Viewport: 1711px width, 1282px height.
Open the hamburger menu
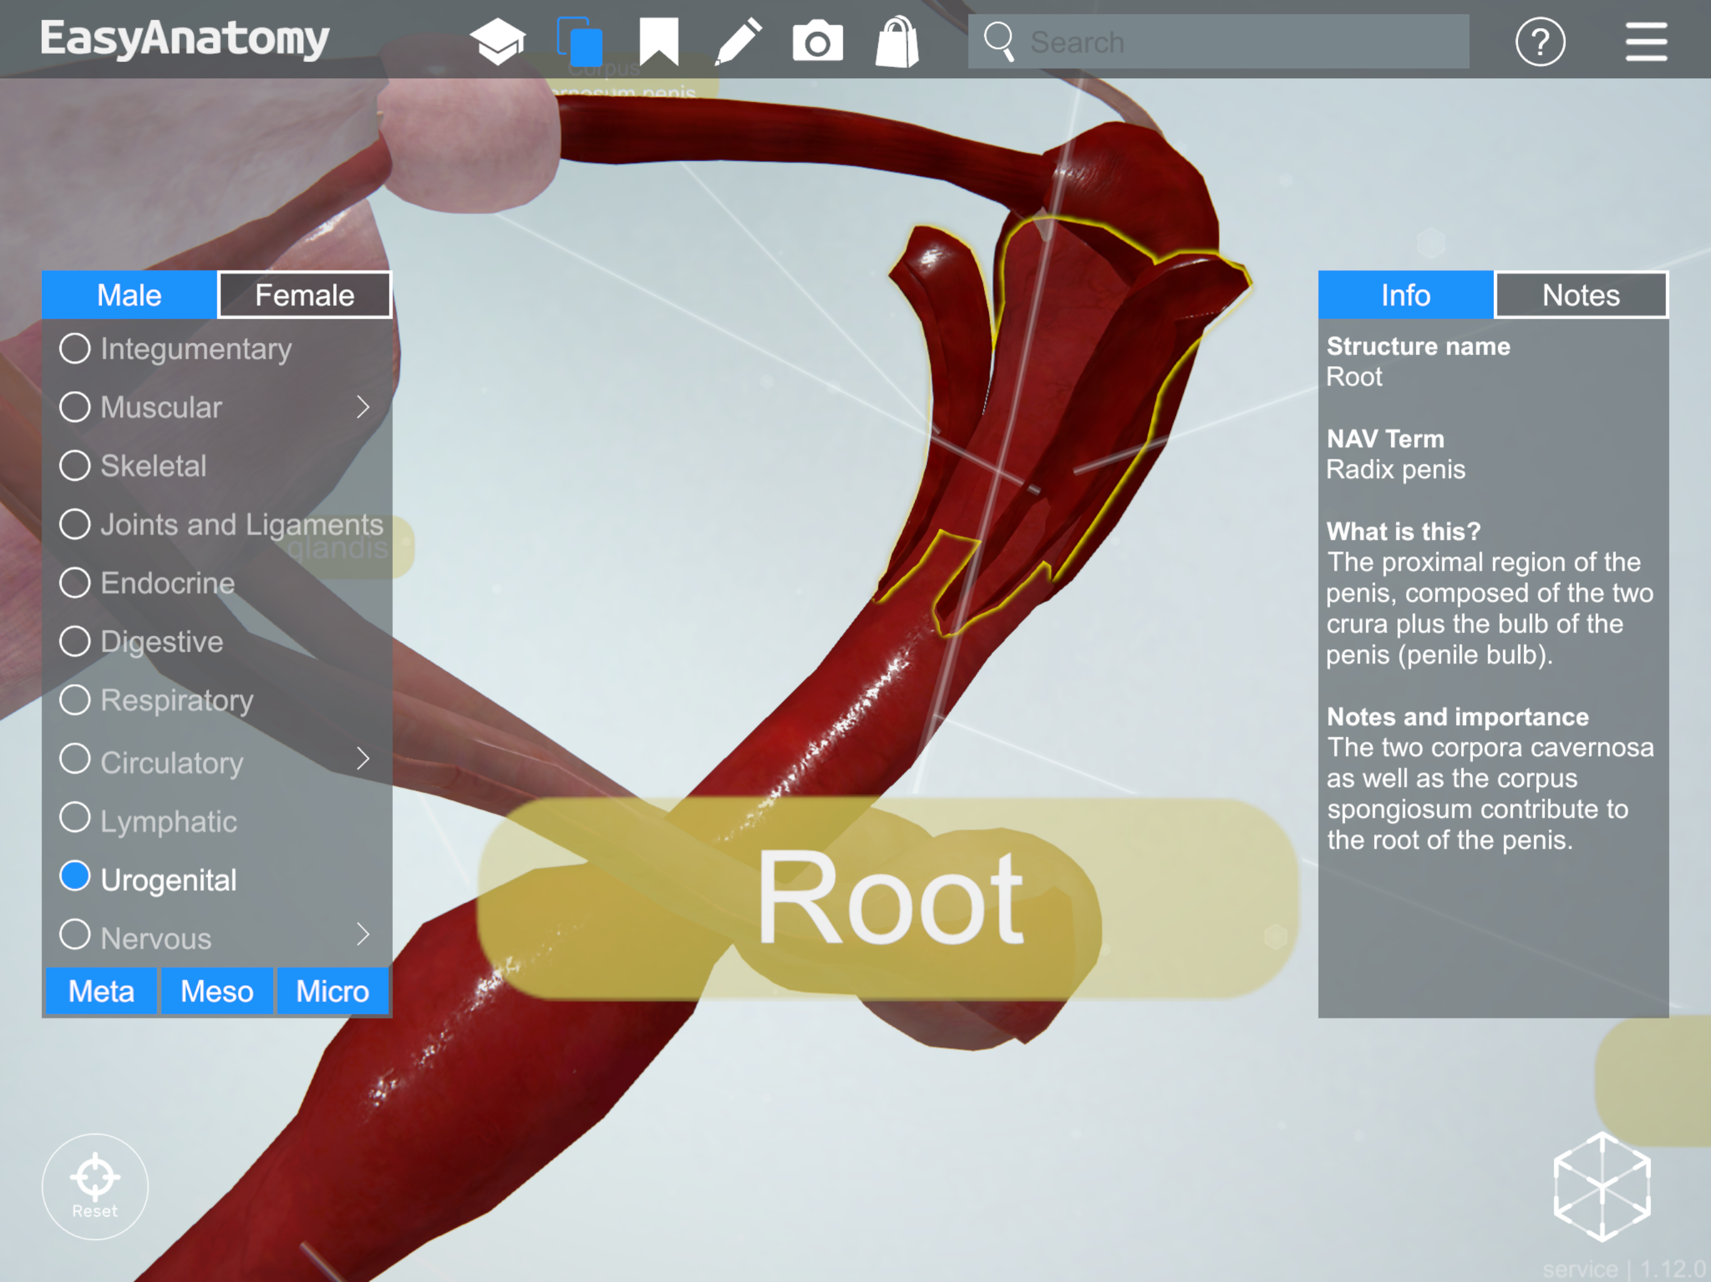[1646, 41]
